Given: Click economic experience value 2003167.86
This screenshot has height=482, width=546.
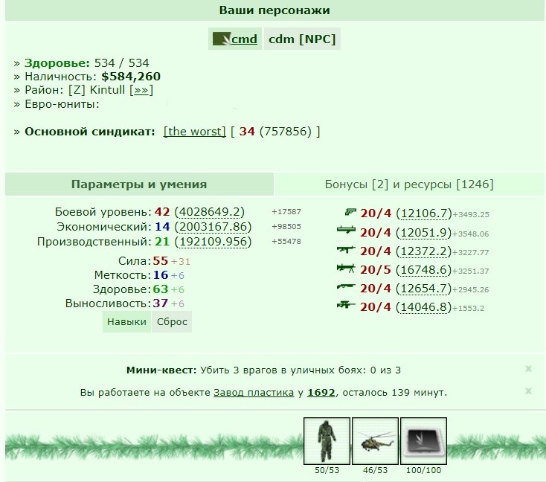Looking at the screenshot, I should tap(213, 227).
